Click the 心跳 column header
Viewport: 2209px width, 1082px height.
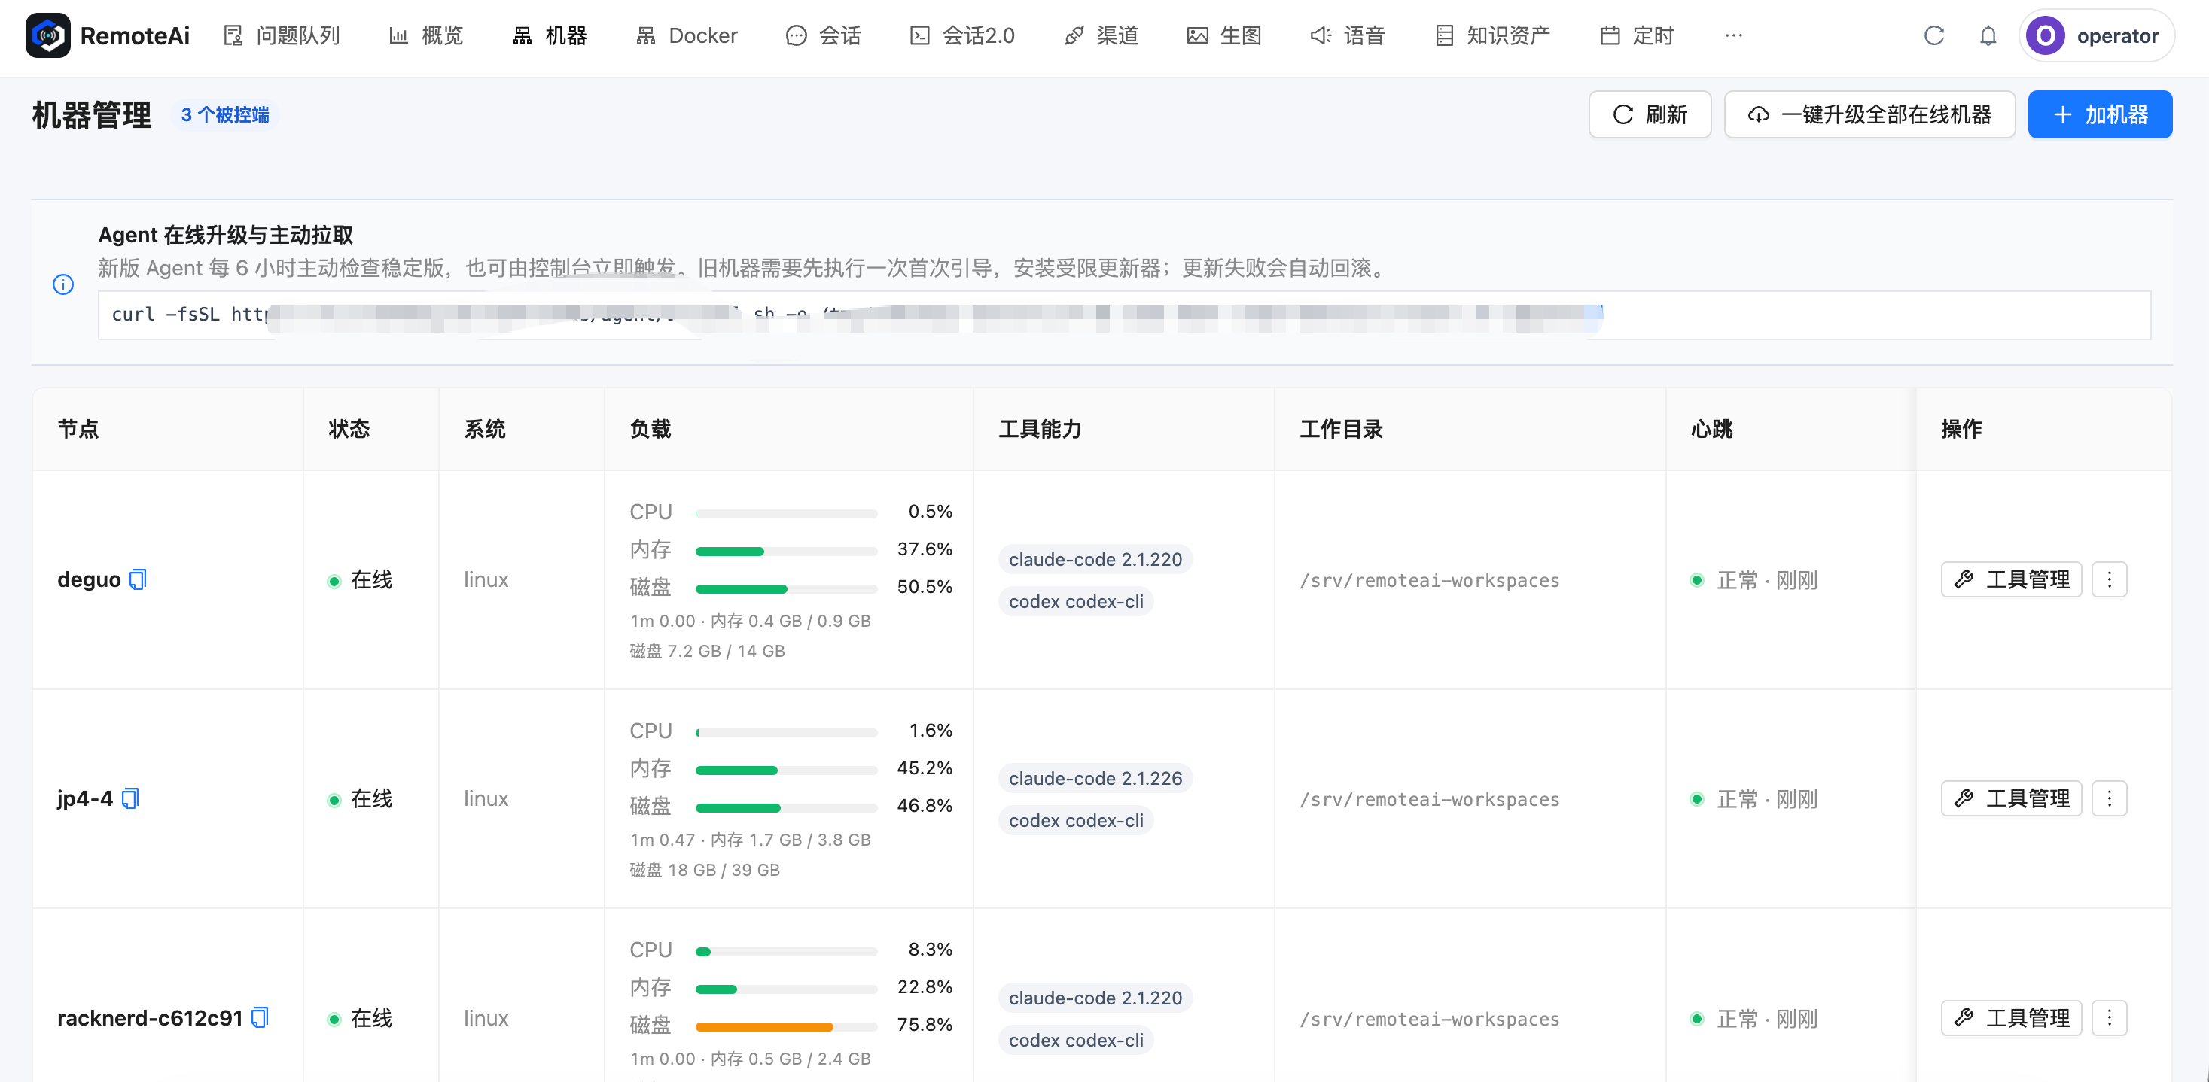(x=1711, y=428)
